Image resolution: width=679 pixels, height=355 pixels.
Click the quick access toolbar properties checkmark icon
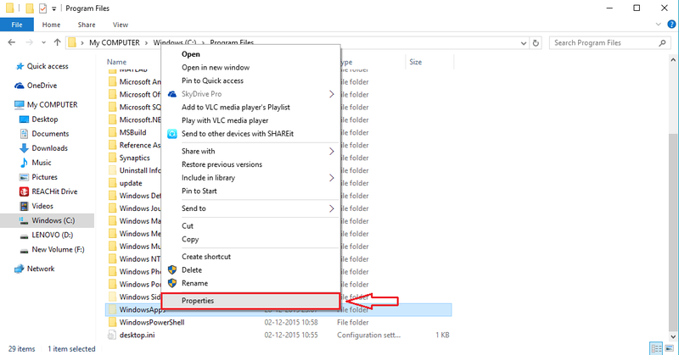click(42, 8)
